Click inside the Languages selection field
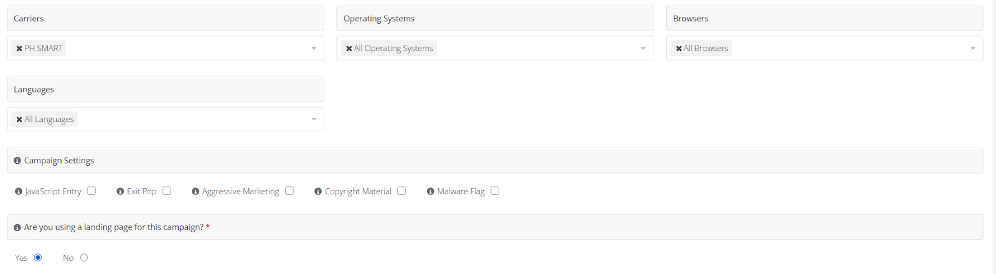 (187, 120)
